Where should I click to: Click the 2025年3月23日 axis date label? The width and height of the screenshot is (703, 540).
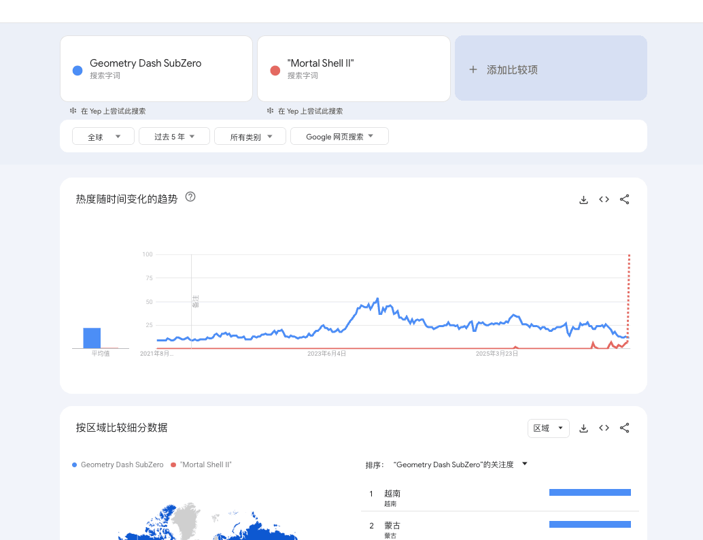pyautogui.click(x=497, y=354)
